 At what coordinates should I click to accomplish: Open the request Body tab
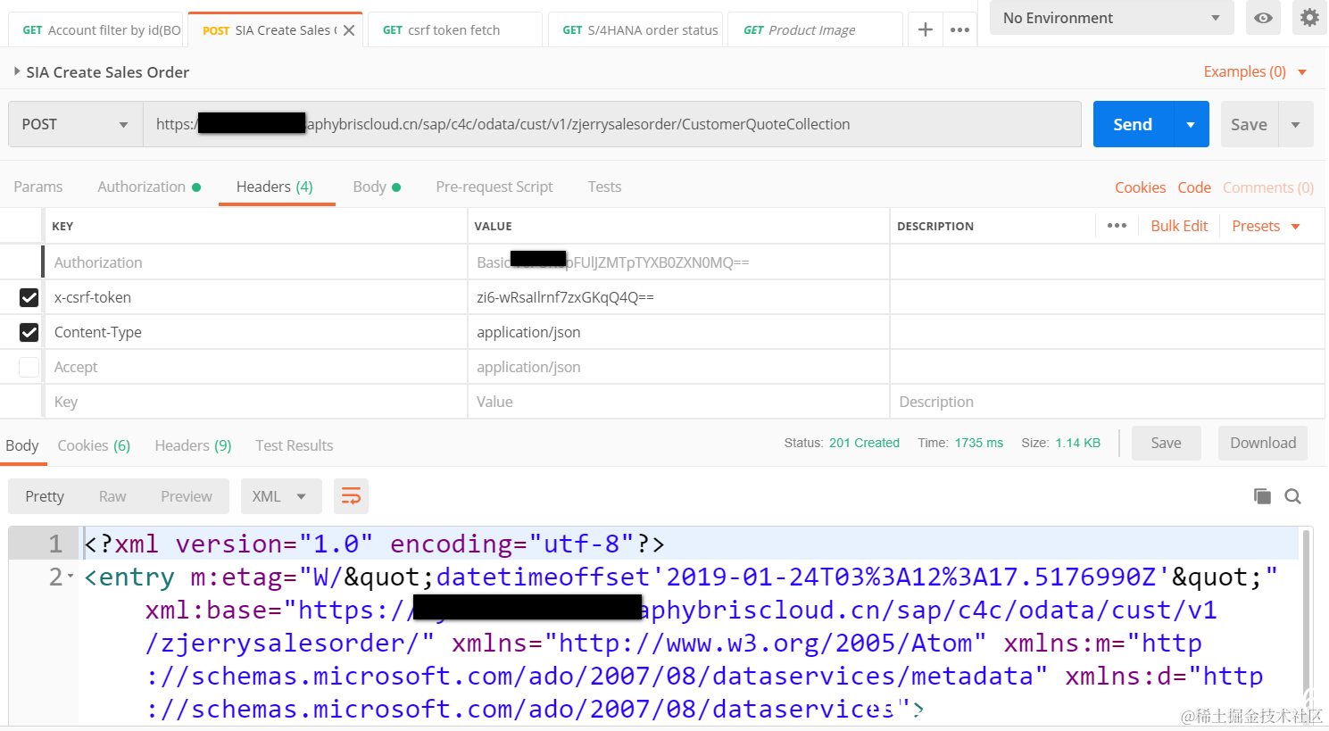(377, 187)
